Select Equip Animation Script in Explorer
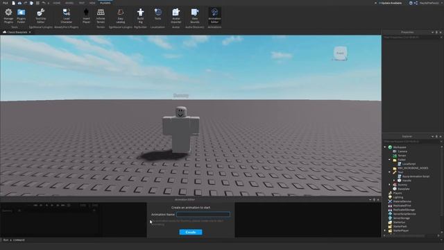 [416, 176]
